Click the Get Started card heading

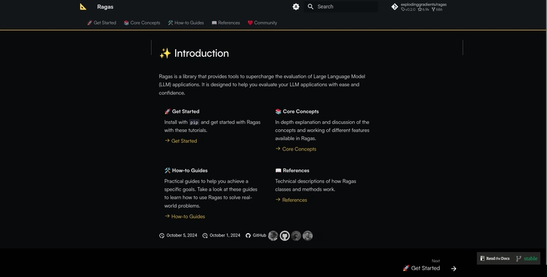(182, 111)
